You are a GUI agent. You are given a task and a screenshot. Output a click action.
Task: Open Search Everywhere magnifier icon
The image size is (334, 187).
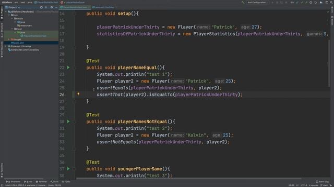(x=331, y=2)
